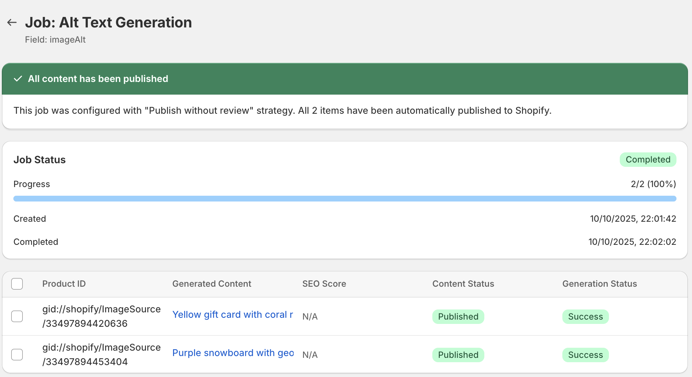Click the back arrow icon
Viewport: 692px width, 377px height.
click(x=12, y=22)
